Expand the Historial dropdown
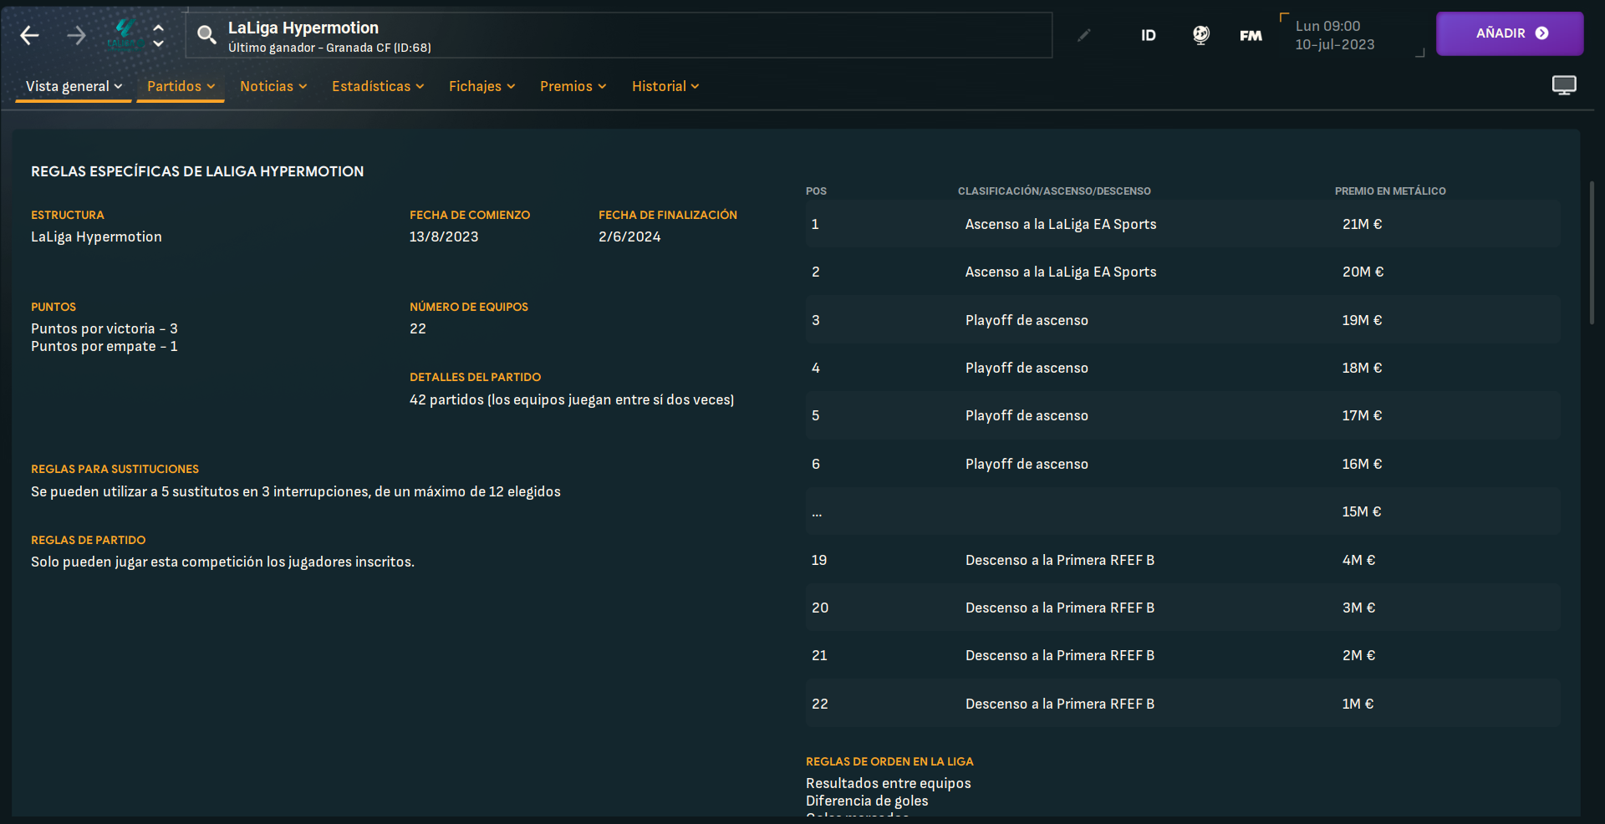 click(665, 86)
